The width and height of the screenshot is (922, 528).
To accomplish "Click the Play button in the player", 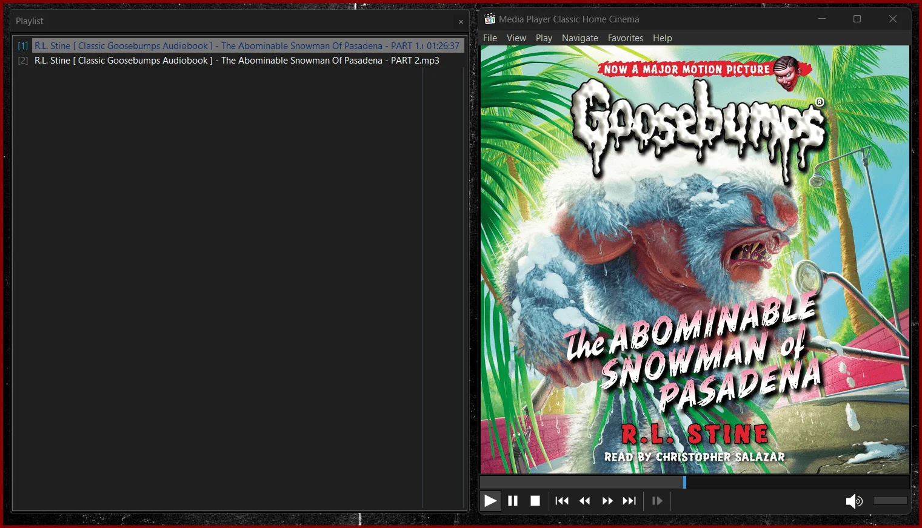I will click(x=490, y=501).
